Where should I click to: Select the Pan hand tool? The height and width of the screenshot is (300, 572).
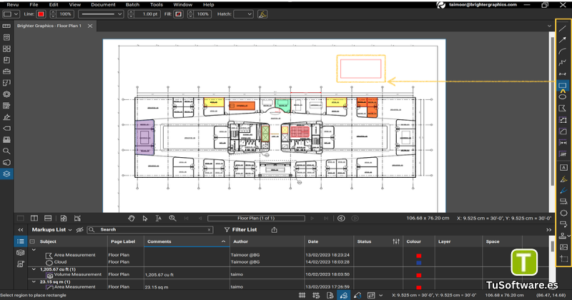[x=132, y=219]
